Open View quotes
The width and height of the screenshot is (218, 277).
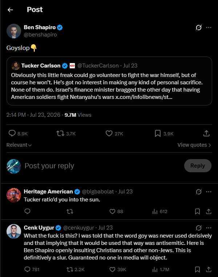coord(194,145)
